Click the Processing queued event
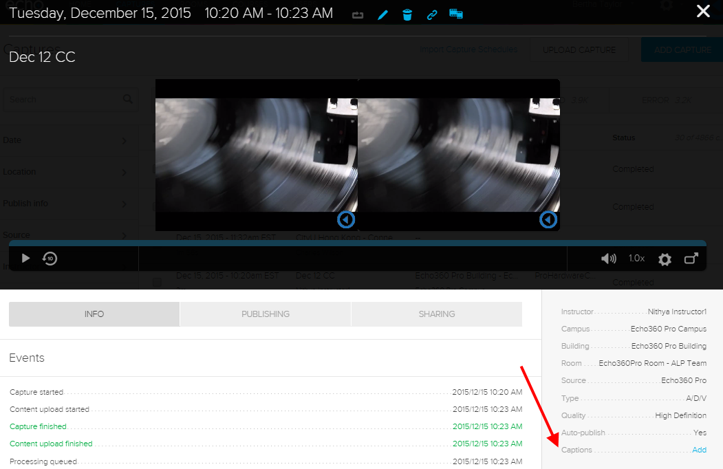723x469 pixels. [266, 461]
